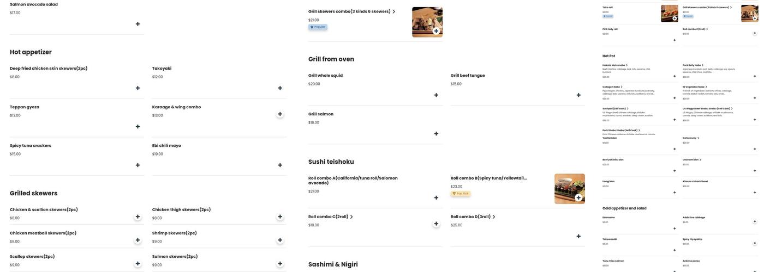Select Popular badge under Grill skewers combo
Viewport: 764px width, 272px height.
click(318, 27)
